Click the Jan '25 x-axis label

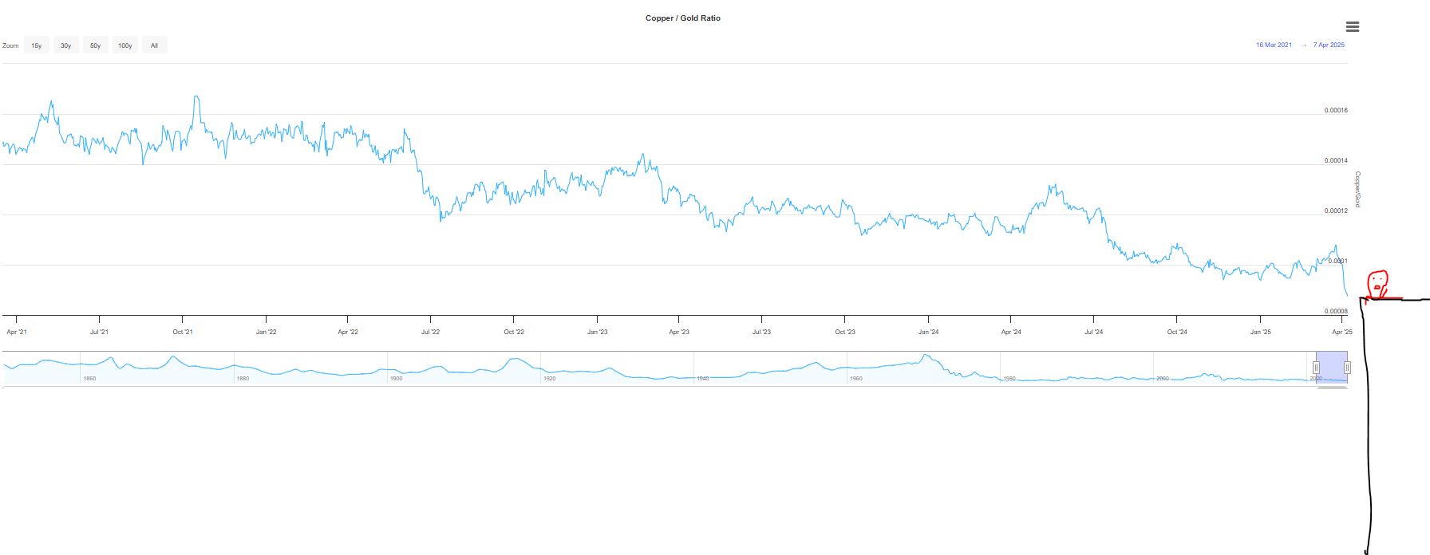click(1261, 332)
